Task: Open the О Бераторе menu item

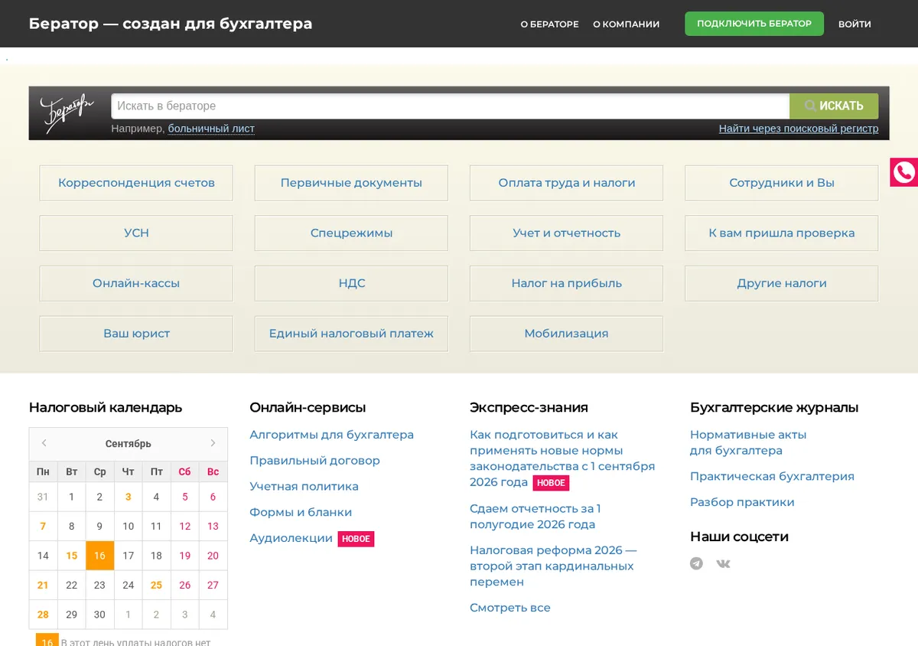Action: click(x=549, y=24)
